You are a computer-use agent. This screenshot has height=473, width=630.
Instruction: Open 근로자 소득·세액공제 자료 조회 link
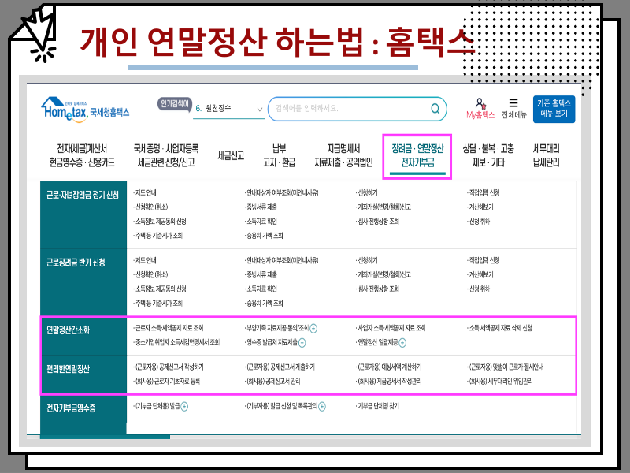point(169,328)
